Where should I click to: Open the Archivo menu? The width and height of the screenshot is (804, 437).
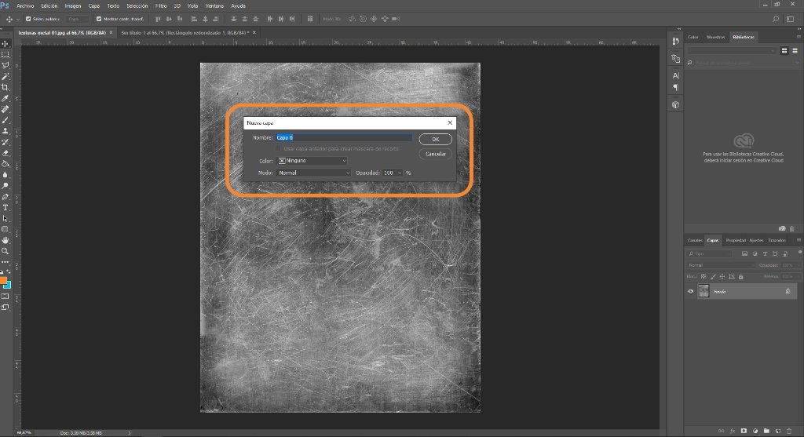coord(25,6)
